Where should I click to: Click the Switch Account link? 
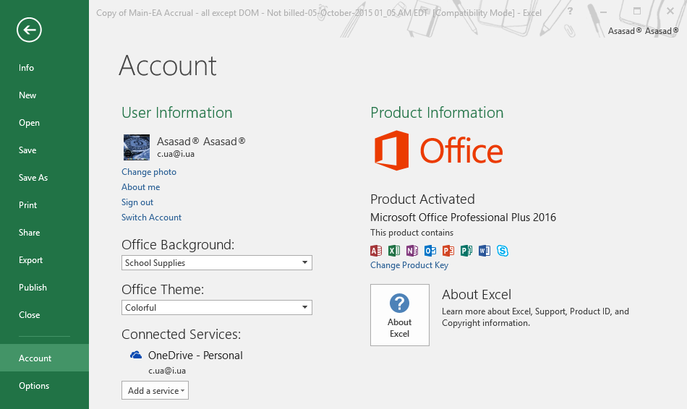[151, 218]
